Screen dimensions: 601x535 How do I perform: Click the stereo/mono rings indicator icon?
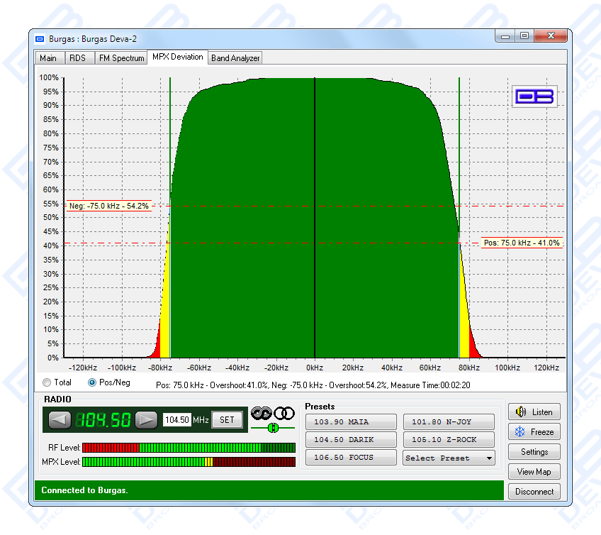pyautogui.click(x=273, y=413)
